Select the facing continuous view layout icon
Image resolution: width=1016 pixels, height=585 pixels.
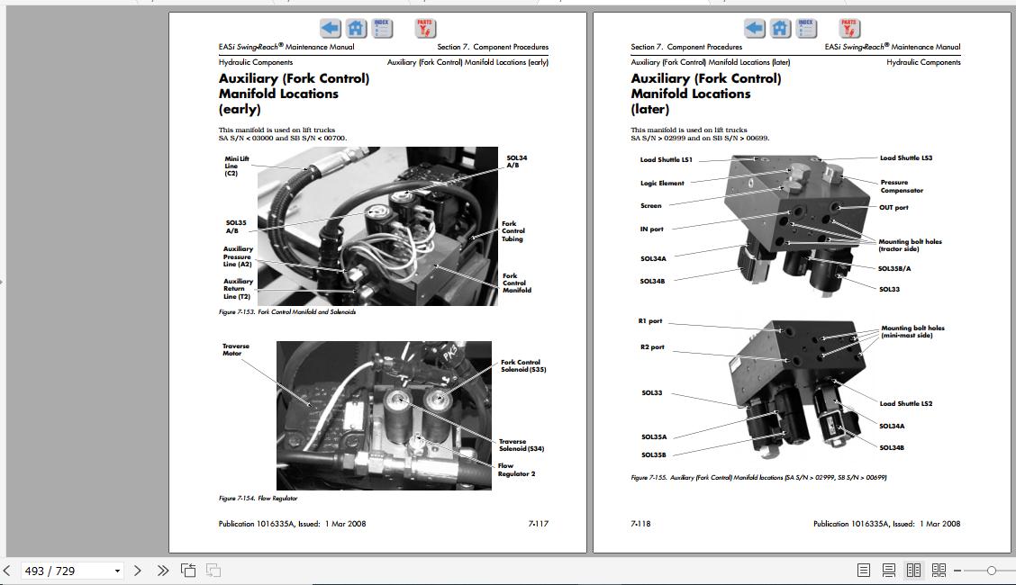(939, 570)
